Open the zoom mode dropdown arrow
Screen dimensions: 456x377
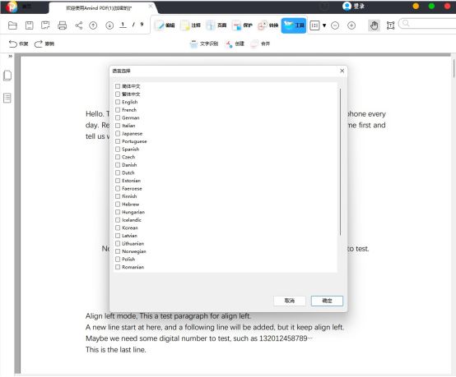(x=324, y=25)
